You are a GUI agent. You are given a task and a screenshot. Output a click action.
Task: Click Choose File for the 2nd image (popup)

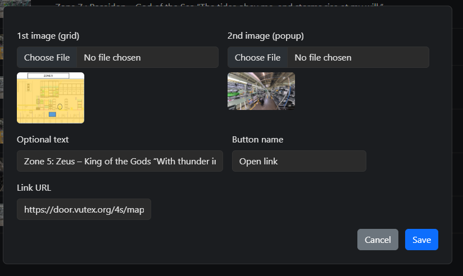click(257, 57)
